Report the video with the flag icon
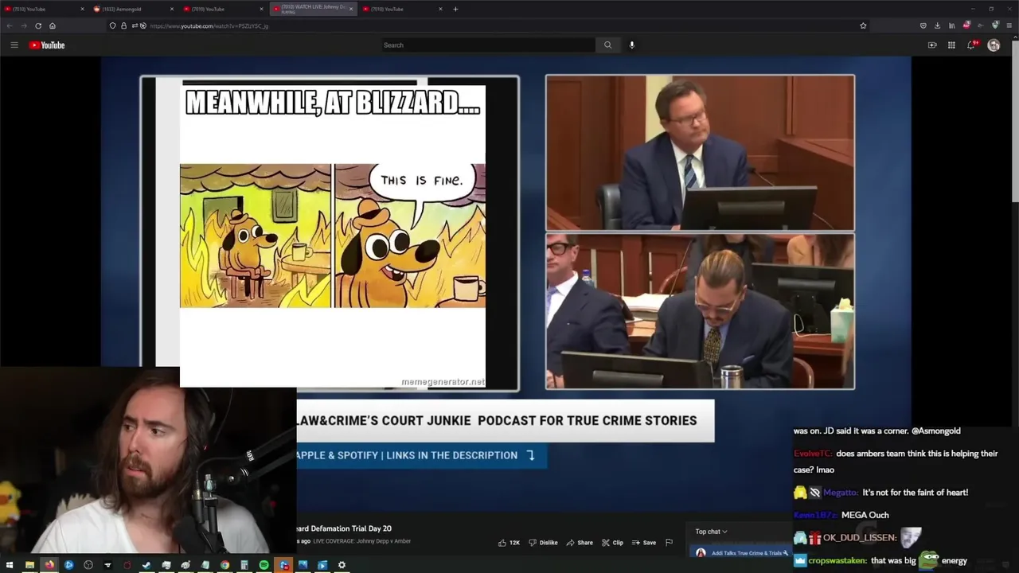This screenshot has height=573, width=1019. (x=669, y=543)
